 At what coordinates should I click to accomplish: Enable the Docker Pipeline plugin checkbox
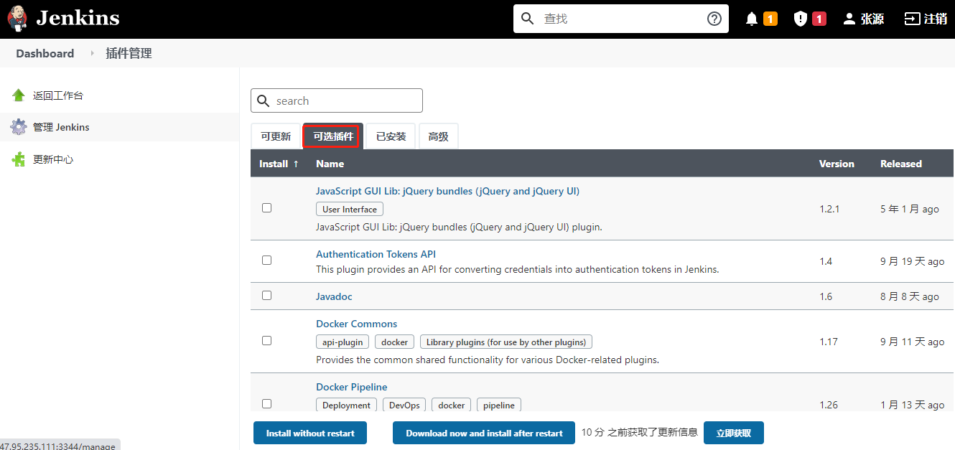tap(267, 403)
